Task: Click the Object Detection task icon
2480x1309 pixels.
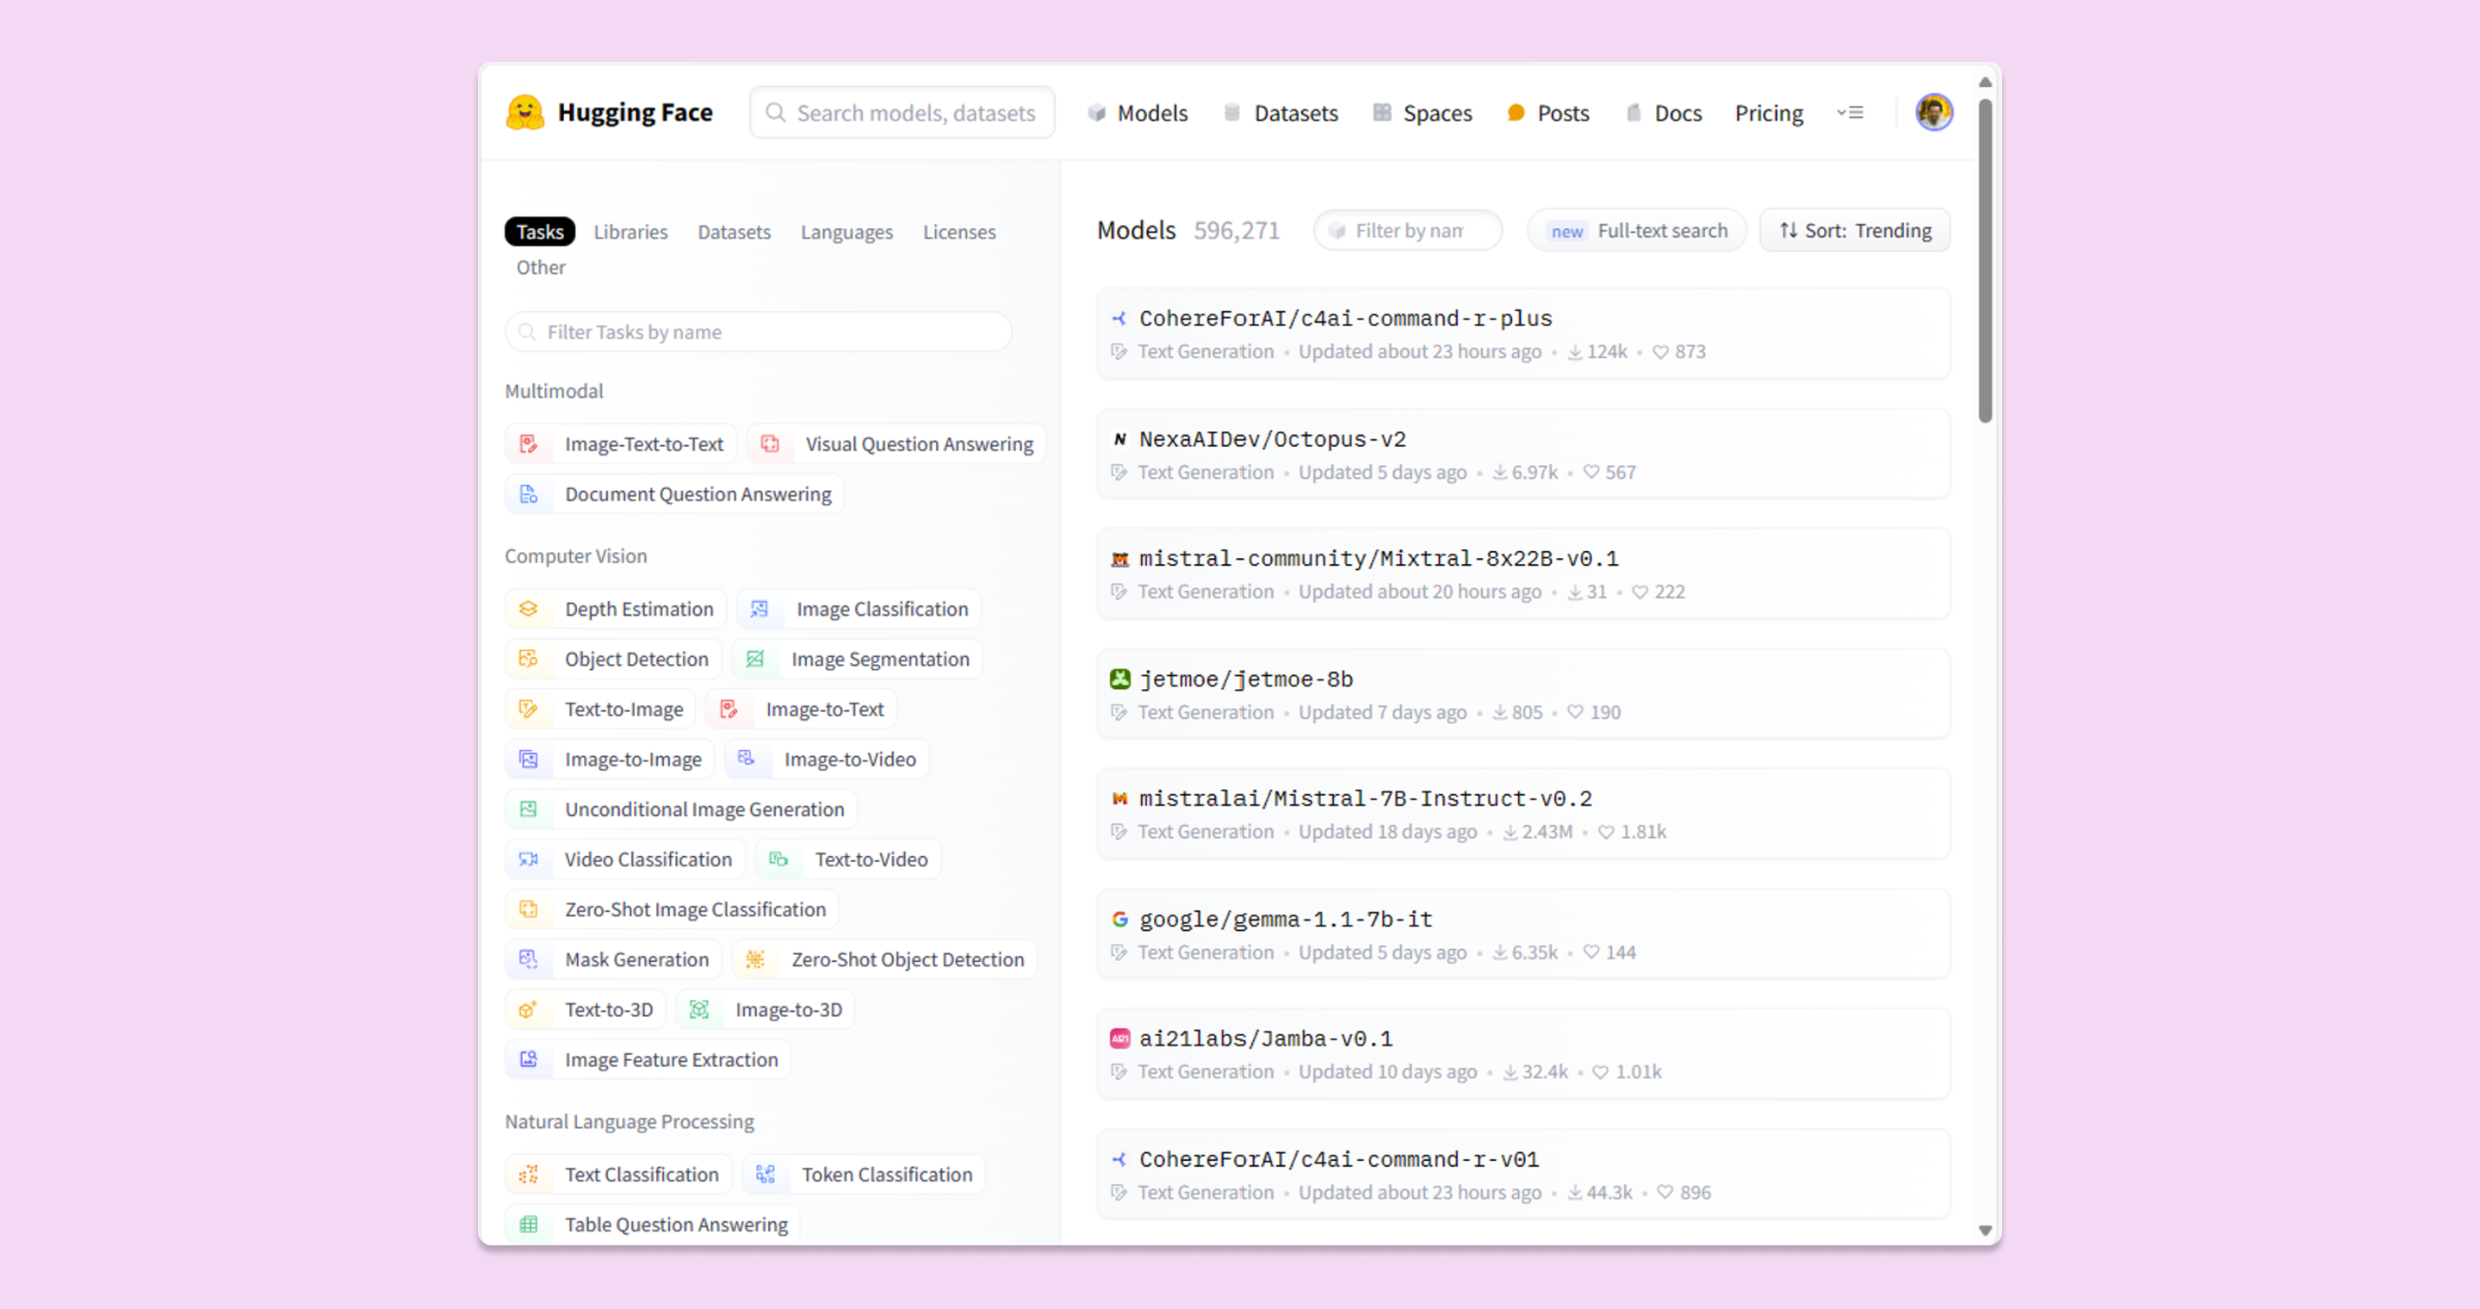Action: 529,660
